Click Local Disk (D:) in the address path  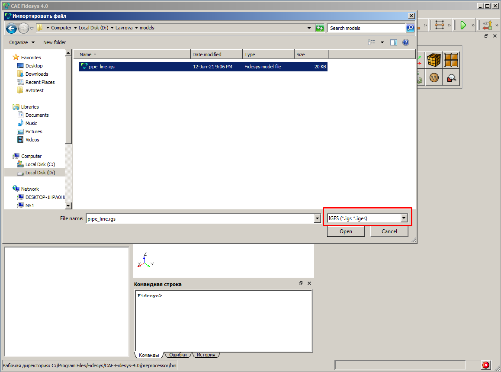click(93, 28)
